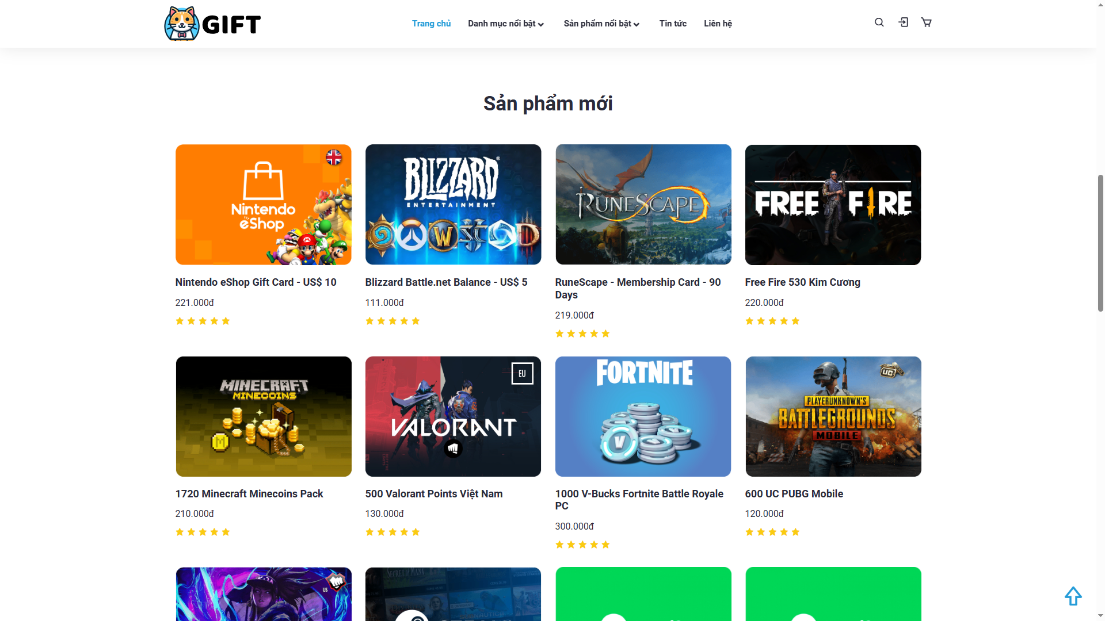Open Tin tức menu item
Image resolution: width=1105 pixels, height=621 pixels.
coord(673,24)
